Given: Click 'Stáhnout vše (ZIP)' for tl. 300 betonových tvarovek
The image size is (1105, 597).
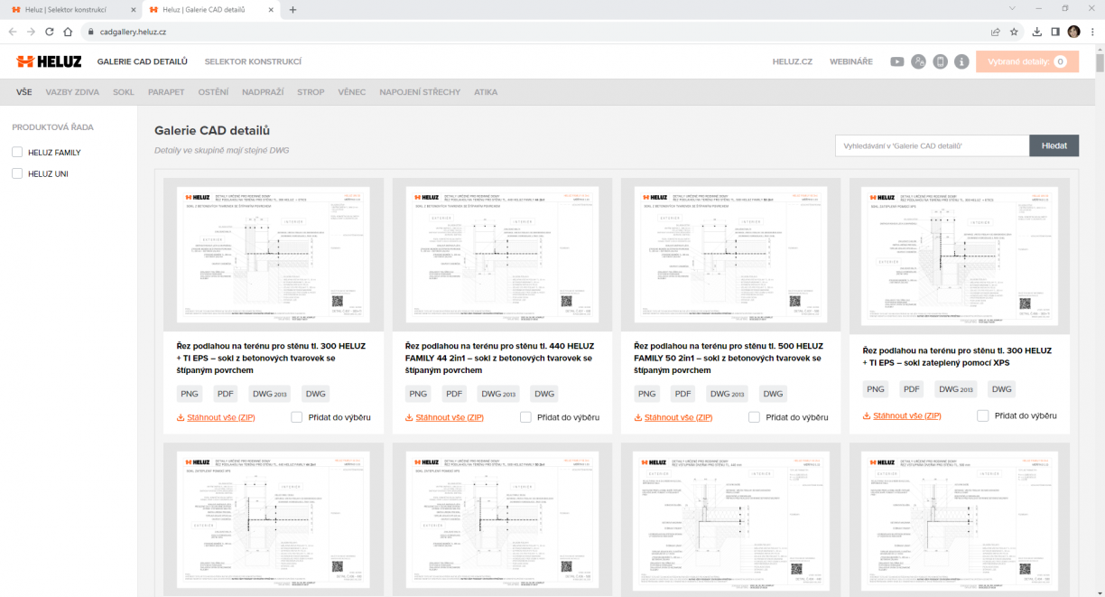Looking at the screenshot, I should (215, 417).
